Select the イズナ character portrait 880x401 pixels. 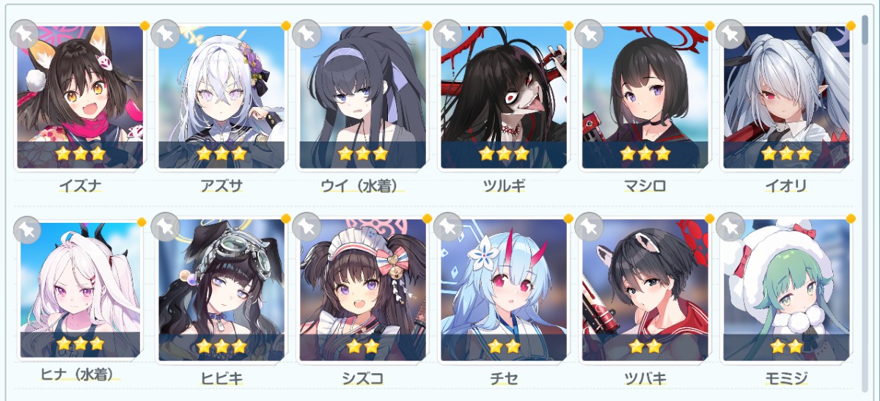pos(80,97)
